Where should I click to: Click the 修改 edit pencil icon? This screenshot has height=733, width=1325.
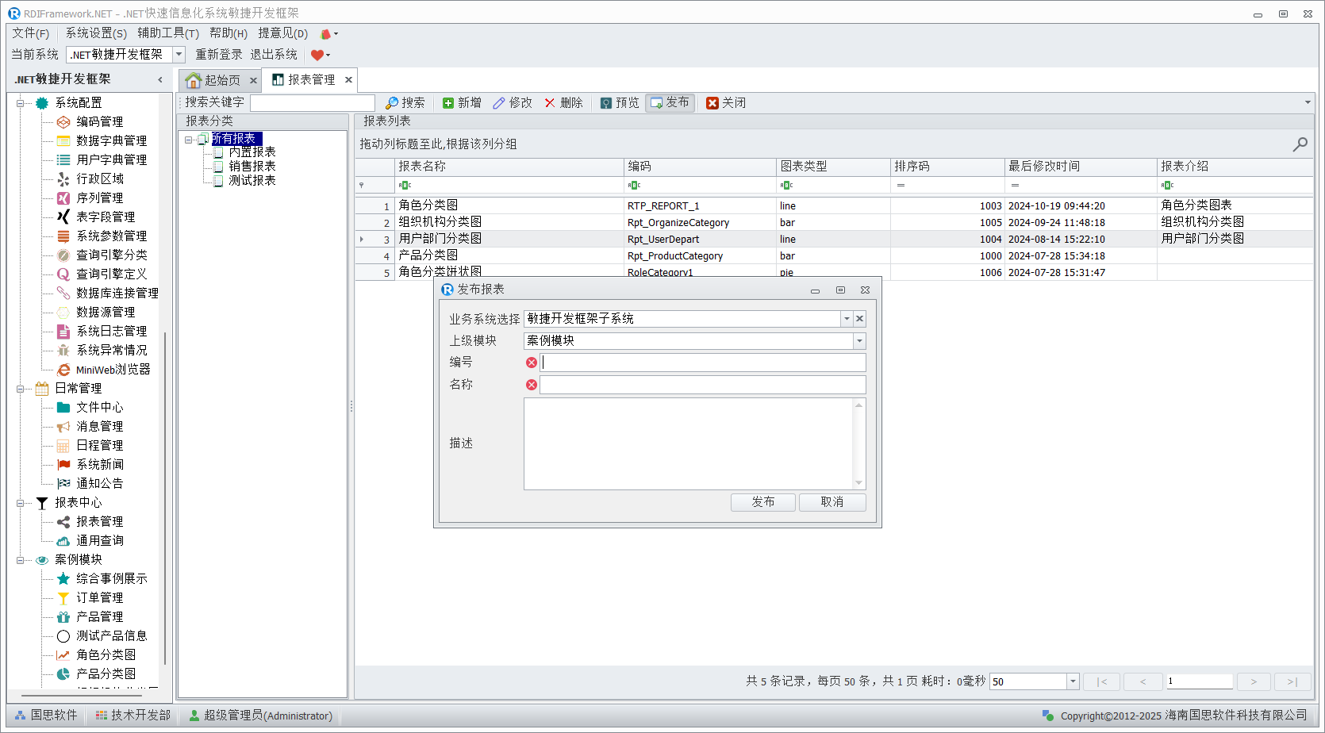click(x=499, y=103)
